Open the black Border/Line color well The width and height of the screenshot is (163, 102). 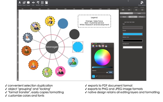tap(133, 41)
